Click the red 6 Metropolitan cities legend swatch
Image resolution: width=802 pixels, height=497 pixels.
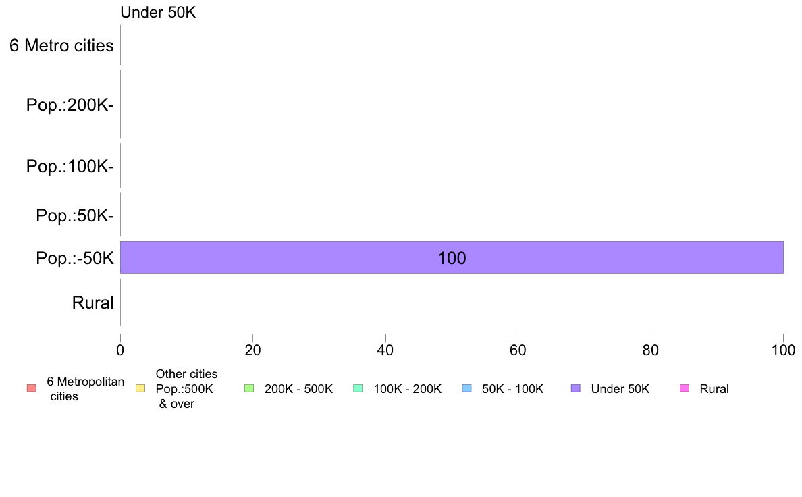32,388
